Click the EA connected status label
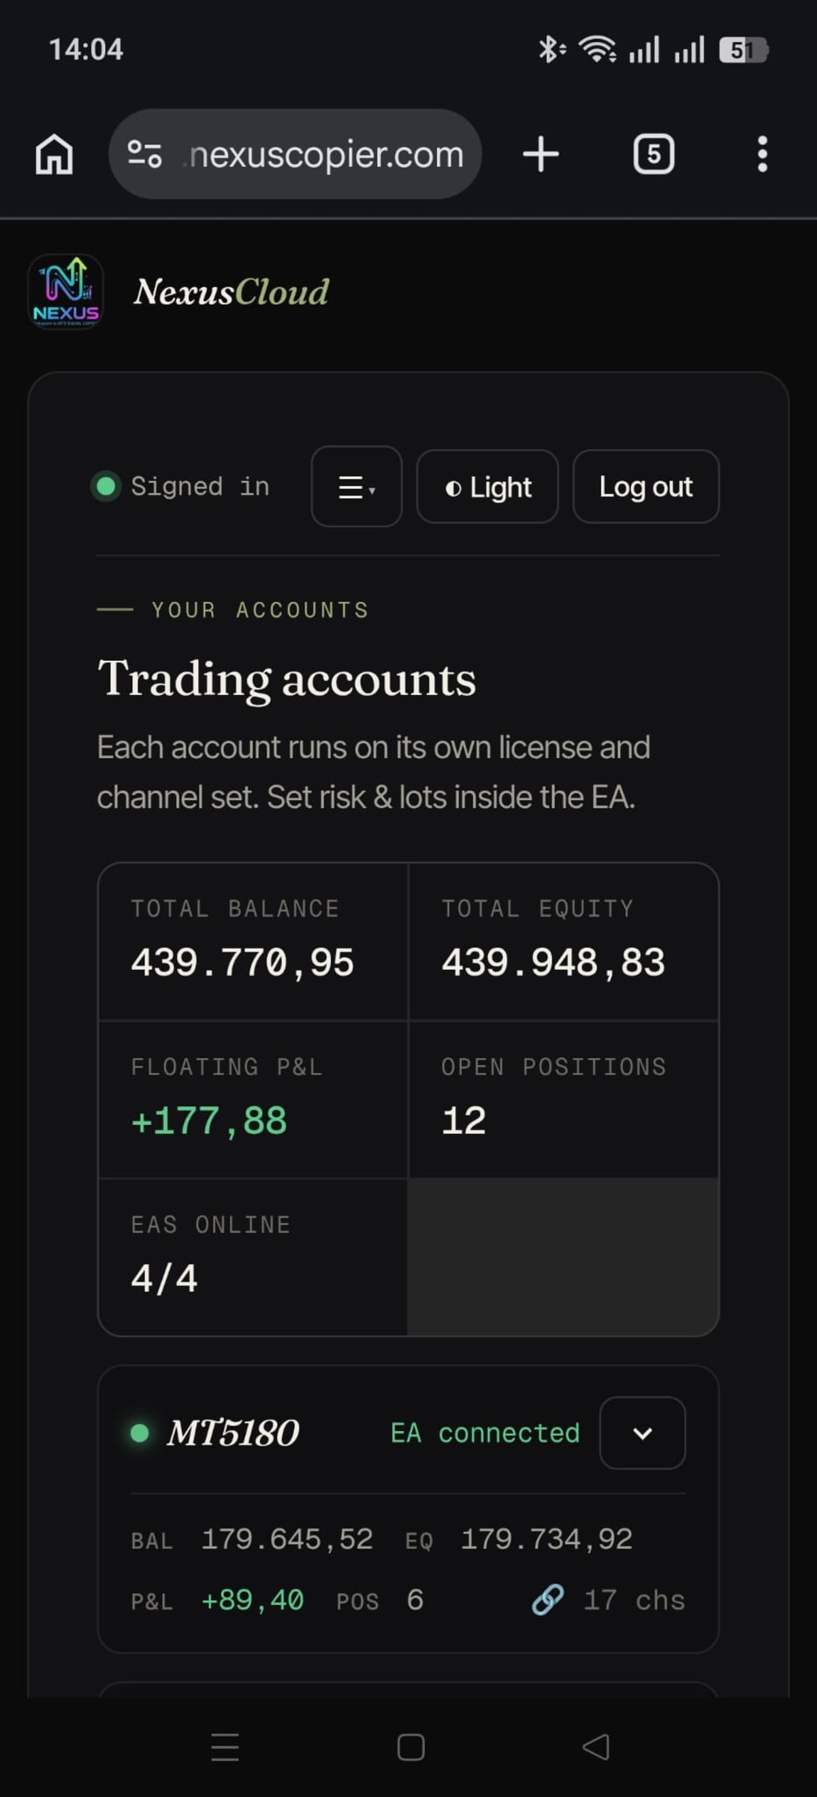This screenshot has width=817, height=1797. tap(485, 1433)
